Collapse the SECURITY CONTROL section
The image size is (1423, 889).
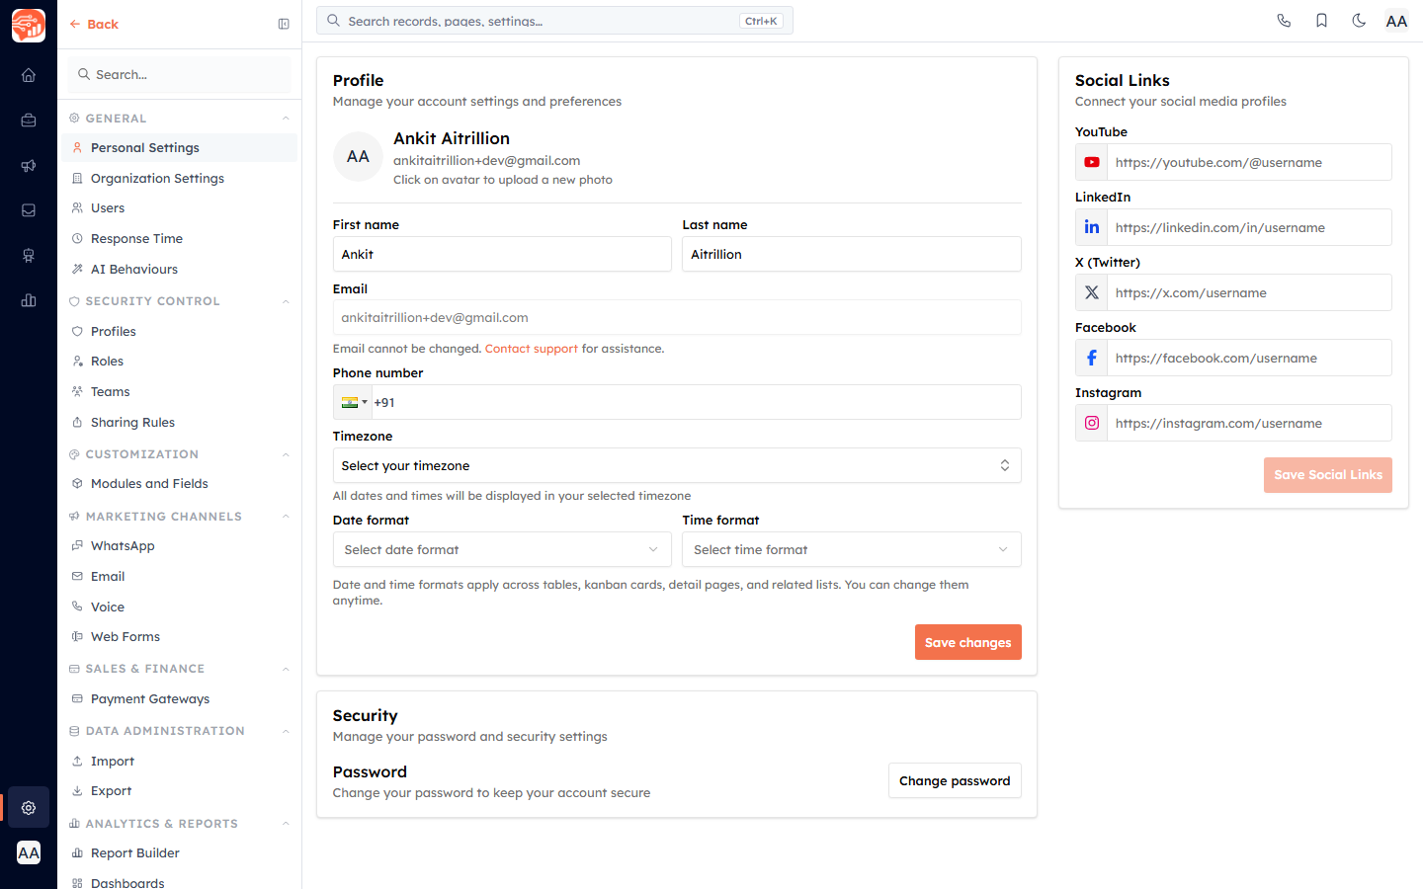pos(286,301)
